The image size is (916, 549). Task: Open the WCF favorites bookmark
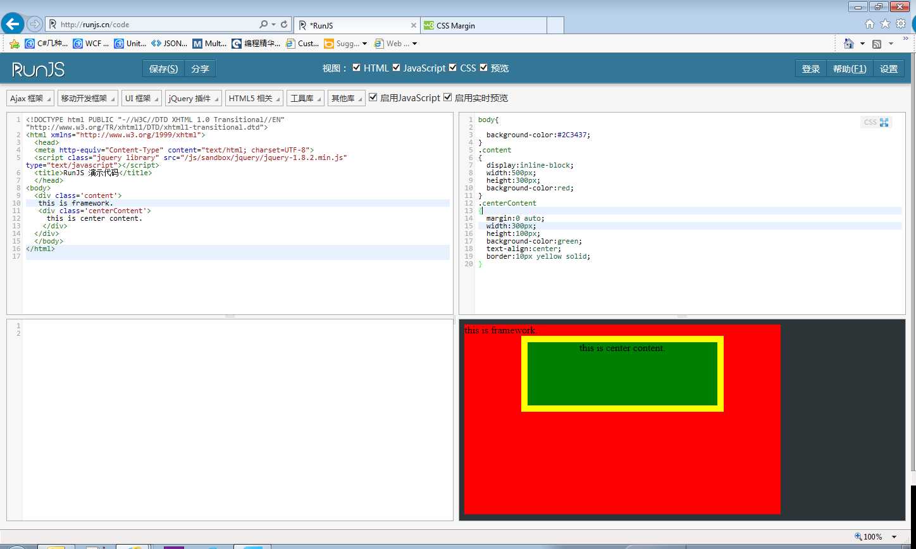(x=91, y=44)
